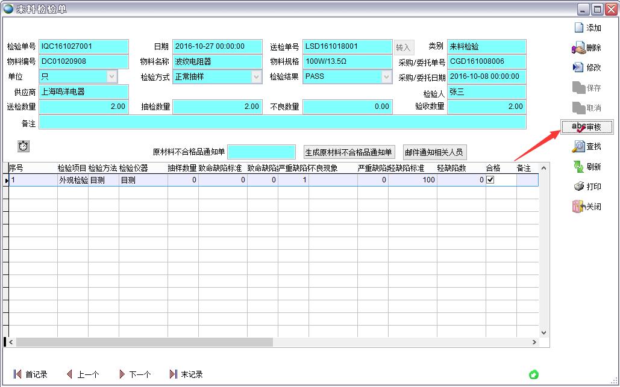
Task: Click the 备注 remarks input field
Action: [x=282, y=123]
